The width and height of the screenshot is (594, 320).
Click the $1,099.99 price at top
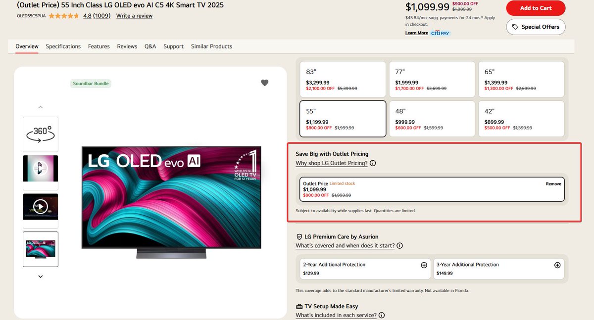pyautogui.click(x=427, y=7)
